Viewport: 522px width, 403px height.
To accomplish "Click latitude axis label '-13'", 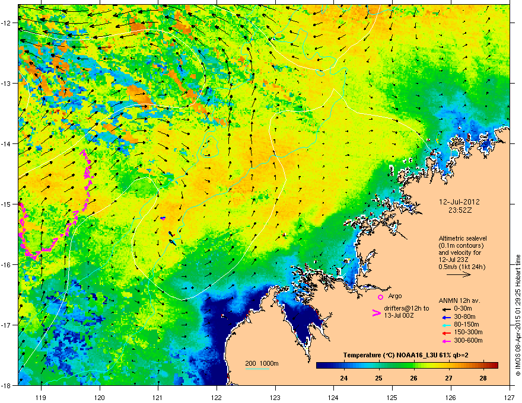I will (x=7, y=84).
